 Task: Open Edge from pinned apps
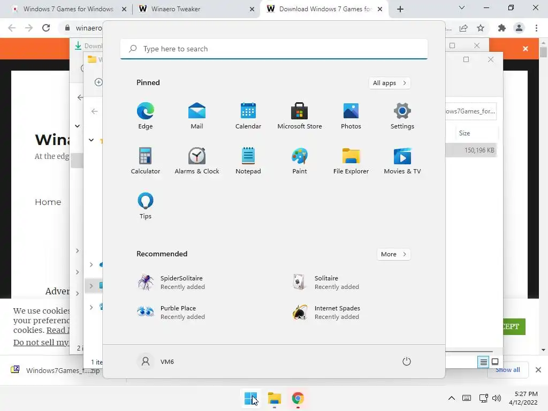coord(146,116)
